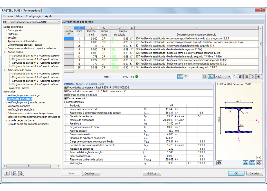Screen dimensions: 267x191
Task: Expand Propriedades da secção HE A 140 row
Action: click(65, 91)
